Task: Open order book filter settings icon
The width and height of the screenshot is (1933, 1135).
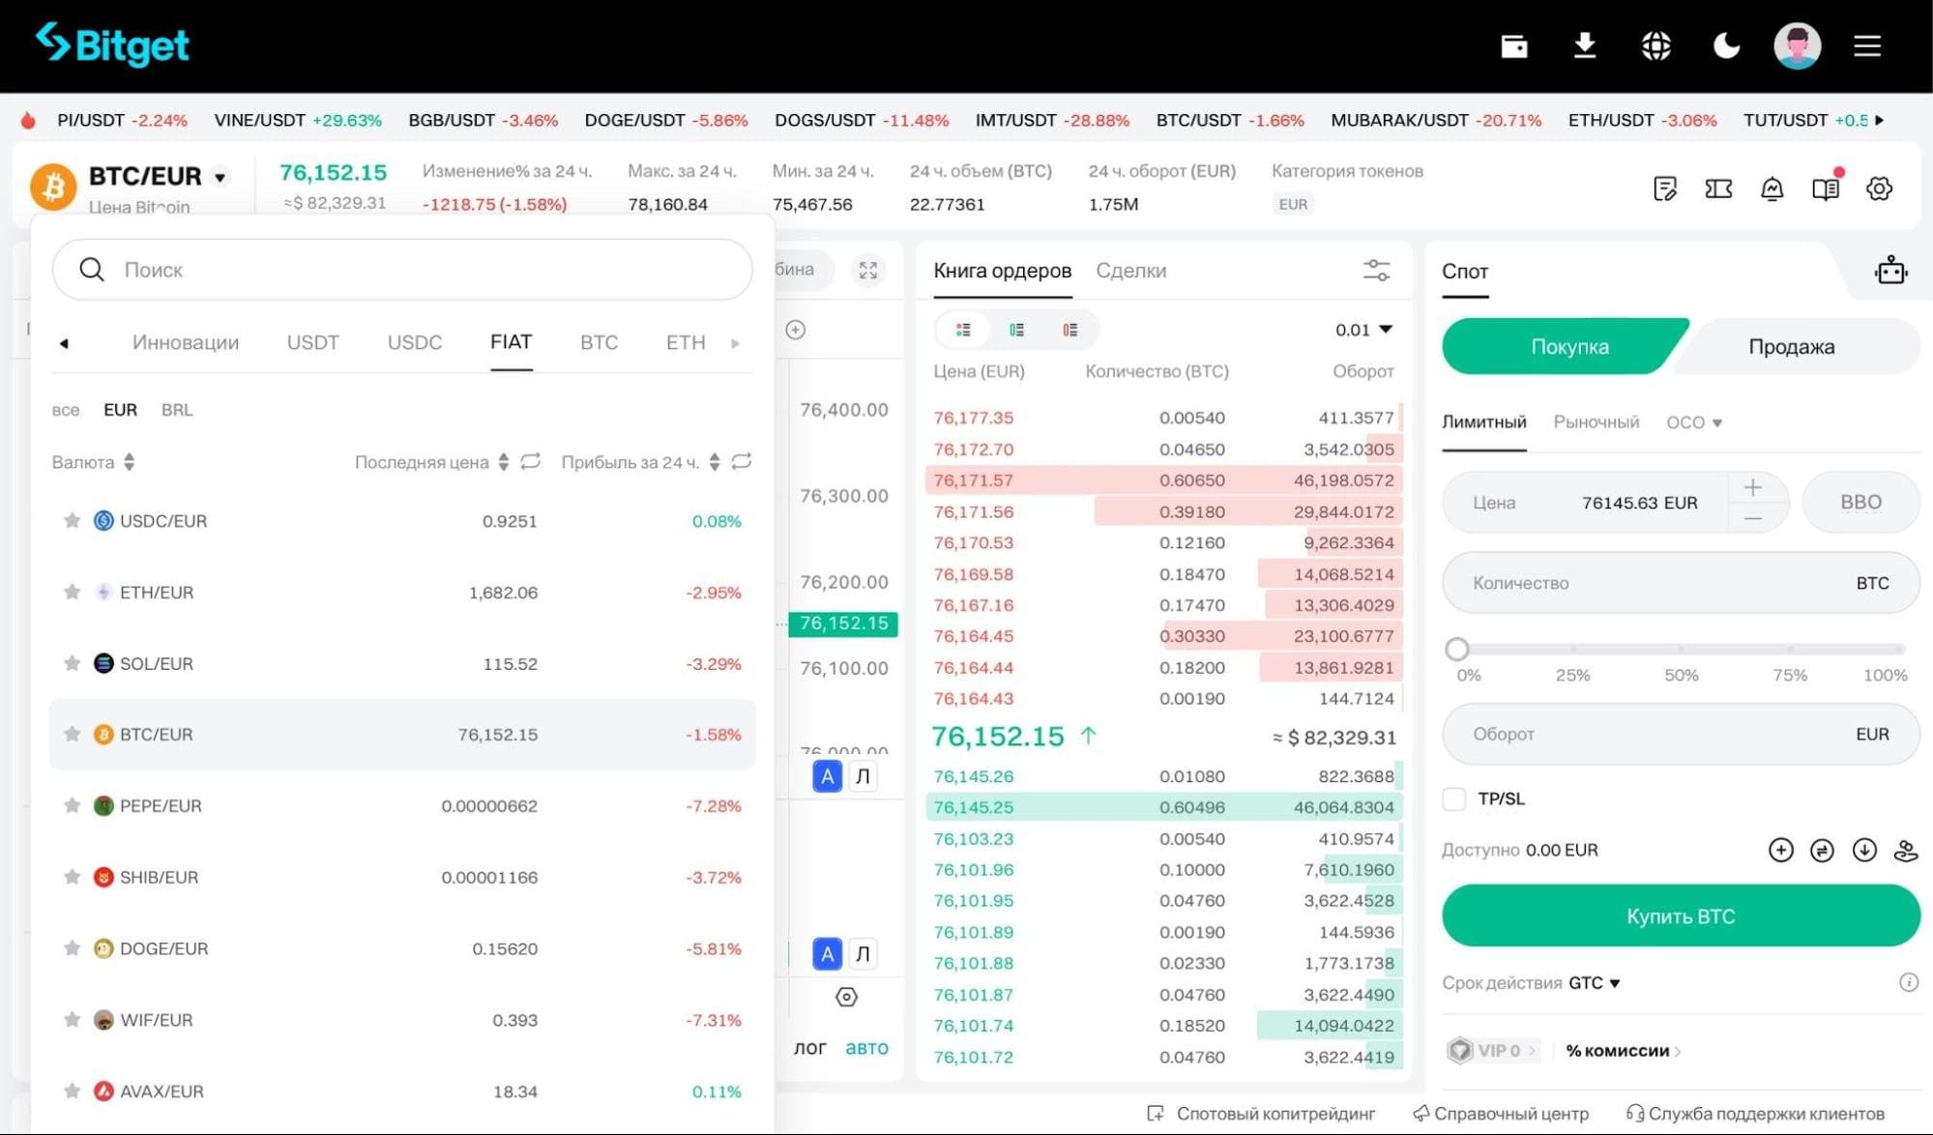Action: (1376, 270)
